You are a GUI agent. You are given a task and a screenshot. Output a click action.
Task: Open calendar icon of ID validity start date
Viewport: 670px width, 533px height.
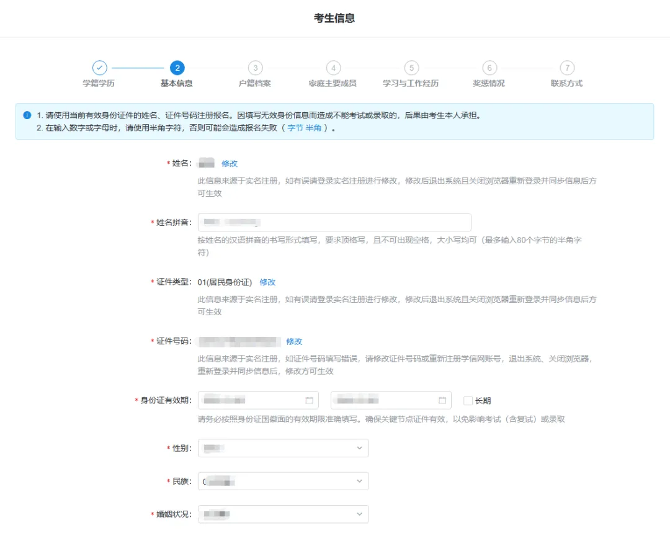(x=310, y=400)
